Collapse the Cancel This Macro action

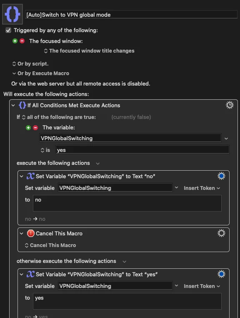[x=22, y=233]
